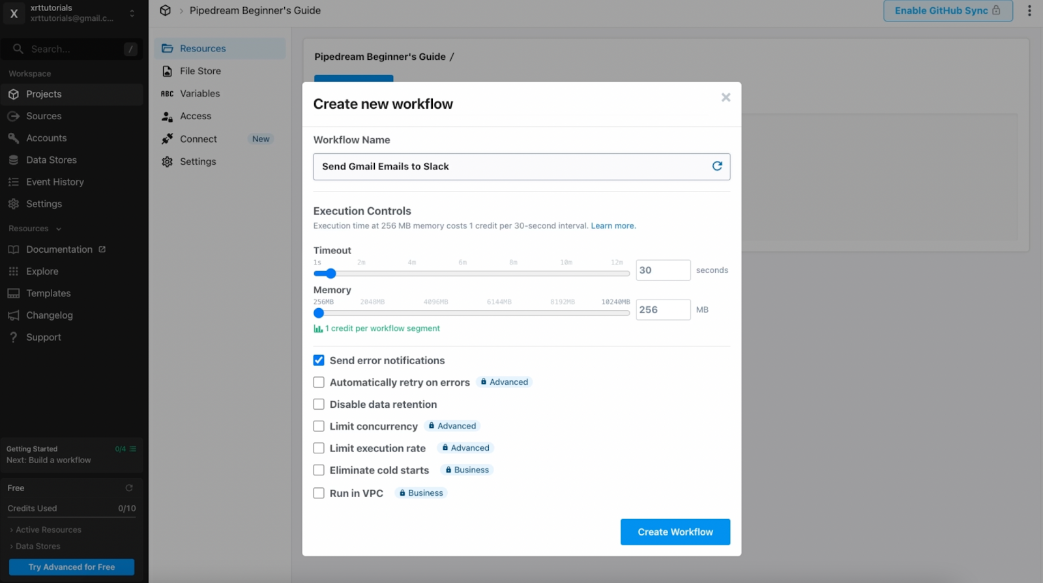1043x583 pixels.
Task: Expand Active Resources in usage panel
Action: pos(45,530)
